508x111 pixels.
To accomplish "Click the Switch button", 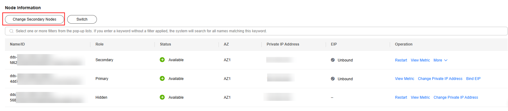I will pos(82,19).
